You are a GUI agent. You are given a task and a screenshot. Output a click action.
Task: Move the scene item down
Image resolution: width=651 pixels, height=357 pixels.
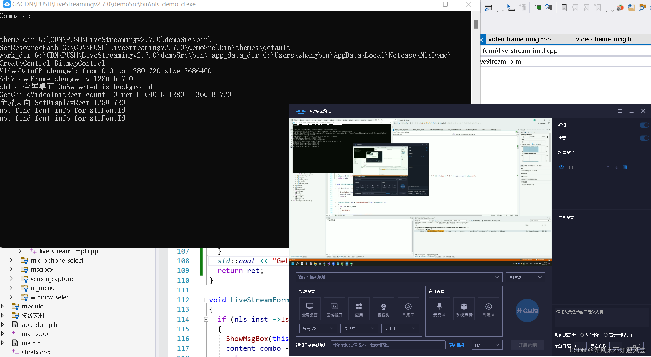617,167
